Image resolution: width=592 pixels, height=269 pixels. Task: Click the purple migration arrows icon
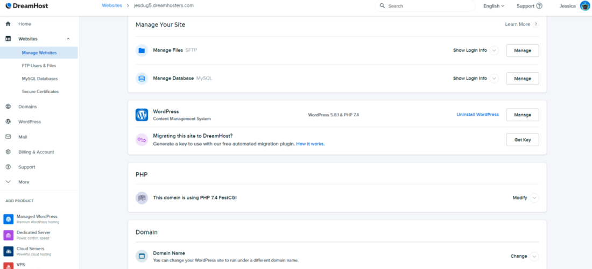click(142, 139)
